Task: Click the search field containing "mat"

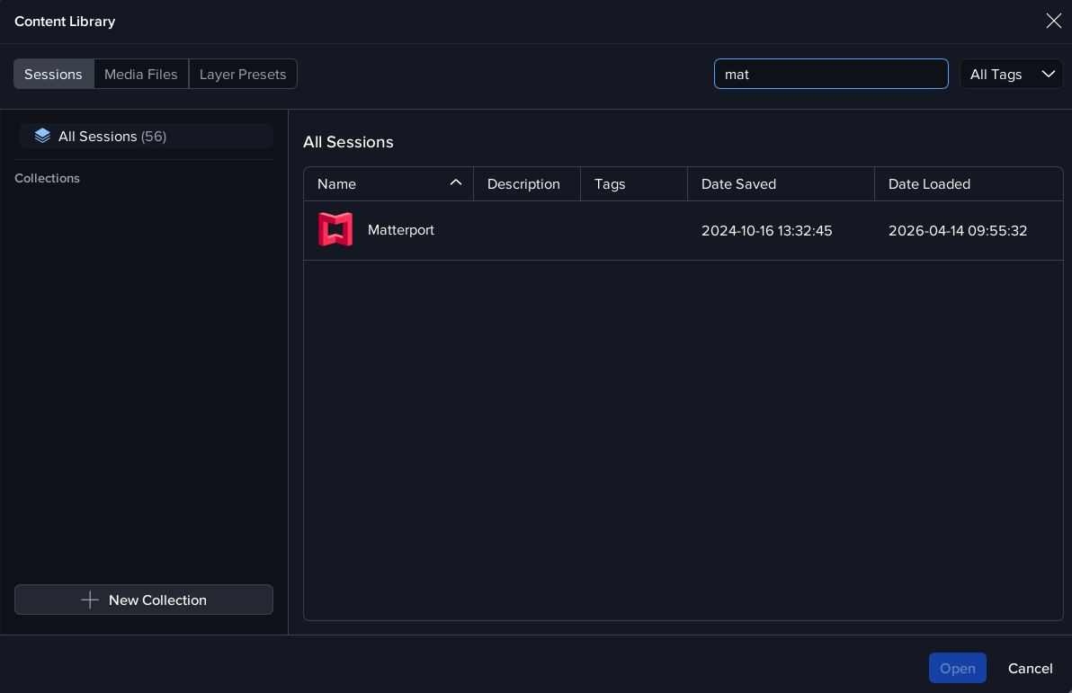Action: [x=830, y=74]
